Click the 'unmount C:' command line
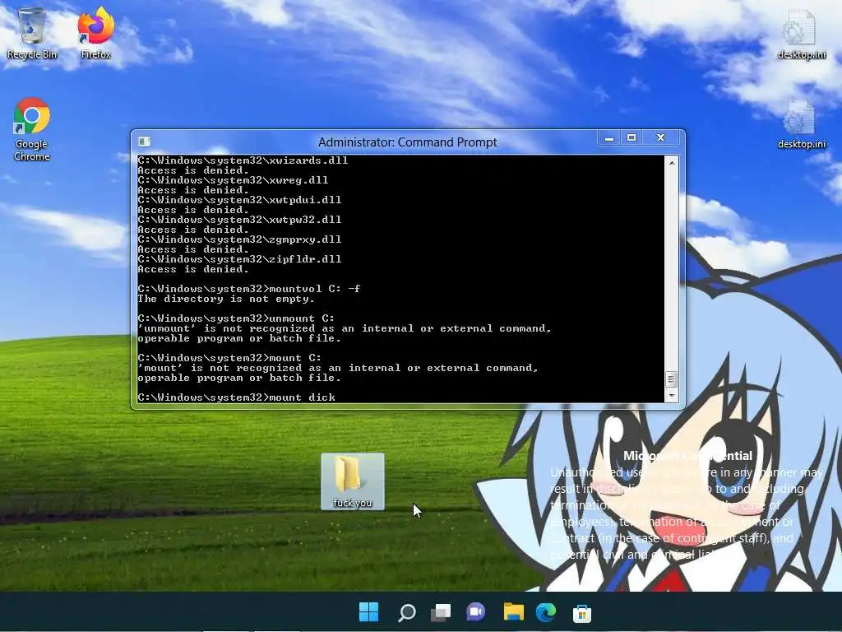 click(236, 318)
